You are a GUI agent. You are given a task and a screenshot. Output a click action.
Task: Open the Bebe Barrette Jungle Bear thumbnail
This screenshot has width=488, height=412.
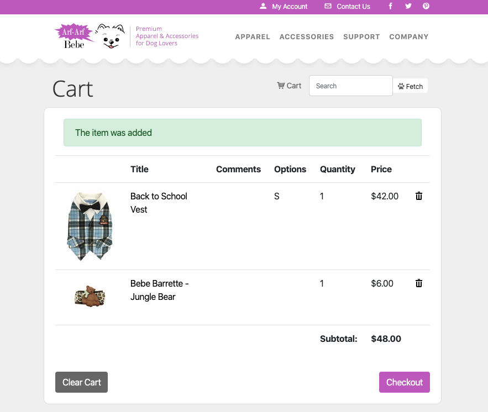(90, 297)
